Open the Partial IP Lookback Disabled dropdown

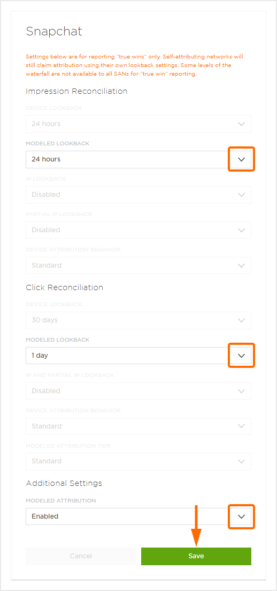coord(138,230)
